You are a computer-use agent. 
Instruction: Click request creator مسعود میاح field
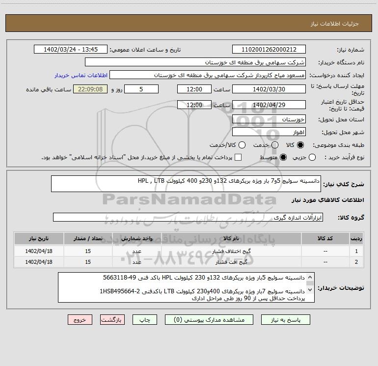pos(208,75)
